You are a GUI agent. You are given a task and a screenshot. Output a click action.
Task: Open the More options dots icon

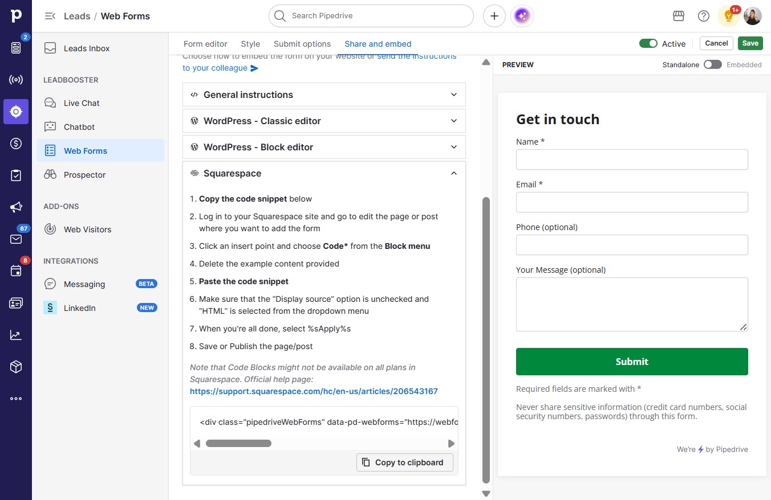click(x=16, y=399)
